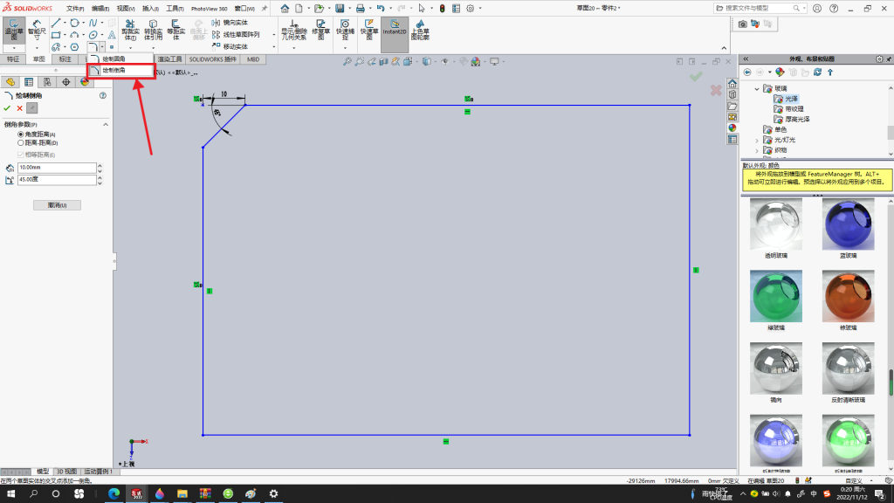Choose 绘制倒角 sketch chamfer from dropdown
Image resolution: width=894 pixels, height=503 pixels.
pos(120,70)
